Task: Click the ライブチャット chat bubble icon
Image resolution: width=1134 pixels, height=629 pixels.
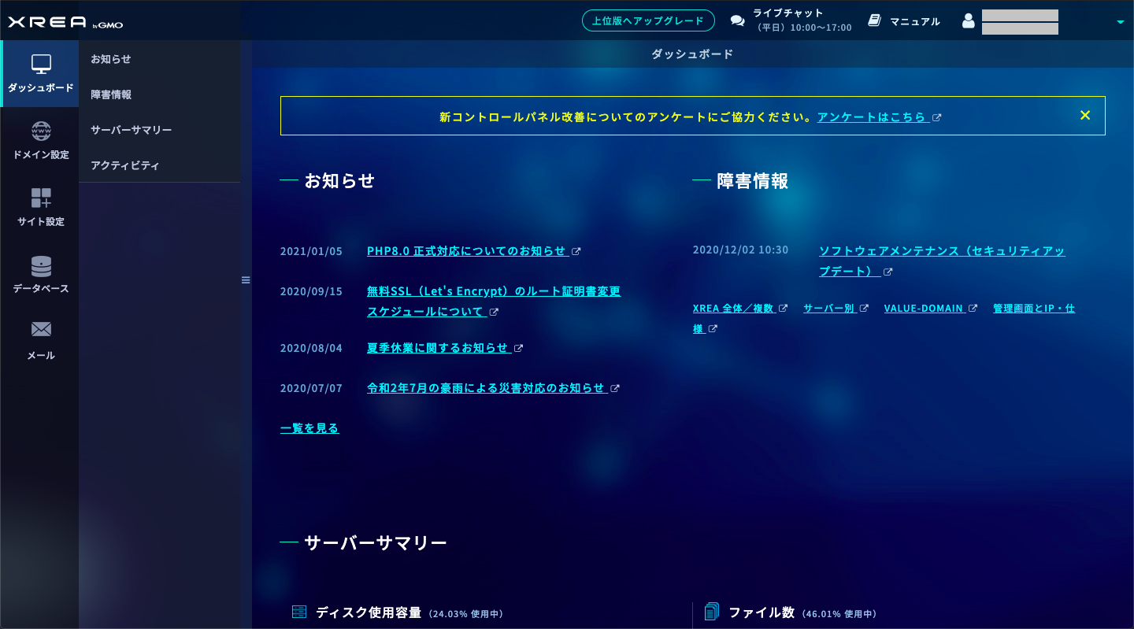Action: [737, 20]
